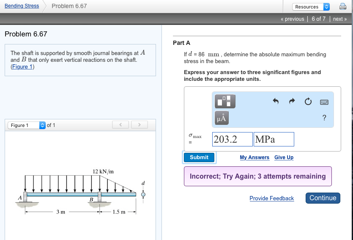Open the Figure 1 link
This screenshot has width=353, height=240.
point(22,67)
